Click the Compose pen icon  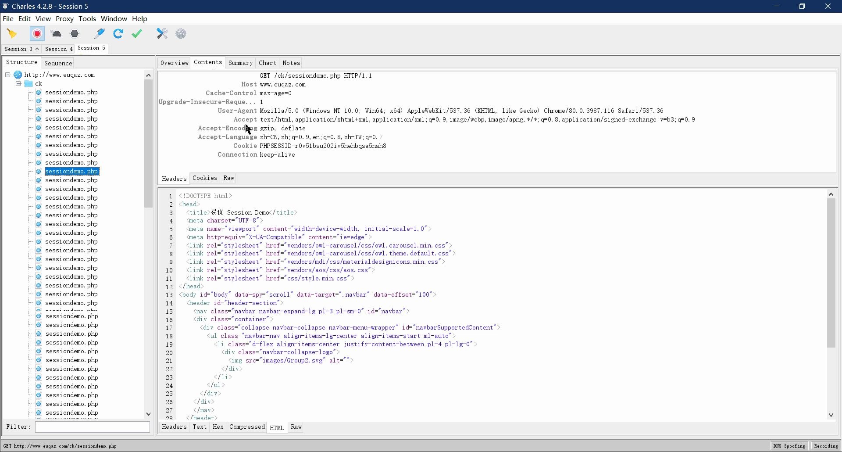[x=100, y=34]
